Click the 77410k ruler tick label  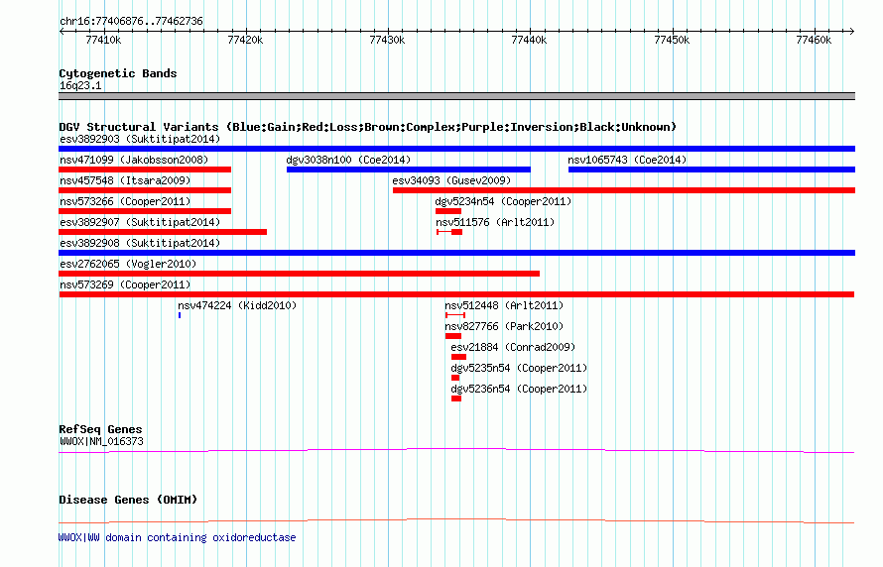tap(103, 40)
